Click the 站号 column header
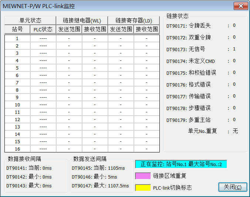This screenshot has width=250, height=197. [17, 29]
